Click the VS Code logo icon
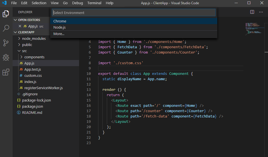This screenshot has height=157, width=268. [4, 3]
